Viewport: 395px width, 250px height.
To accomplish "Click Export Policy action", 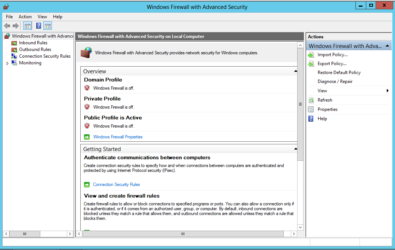I will pyautogui.click(x=332, y=64).
